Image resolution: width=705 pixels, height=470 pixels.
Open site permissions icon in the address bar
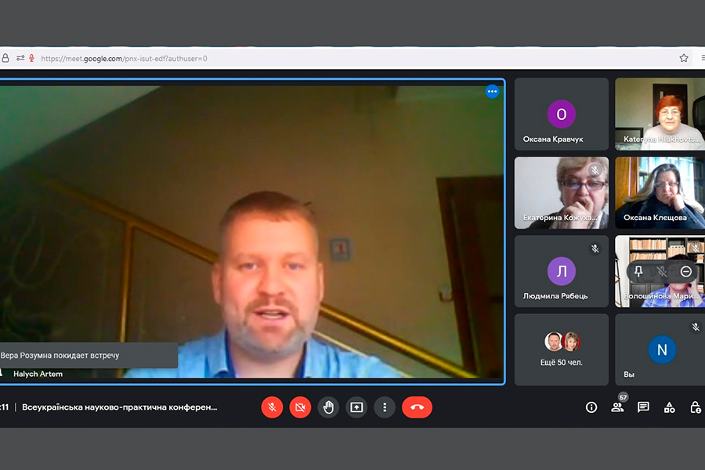coord(20,58)
